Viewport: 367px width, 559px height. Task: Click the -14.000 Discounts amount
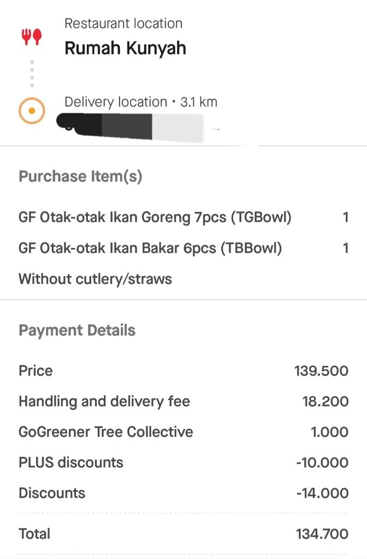coord(322,493)
